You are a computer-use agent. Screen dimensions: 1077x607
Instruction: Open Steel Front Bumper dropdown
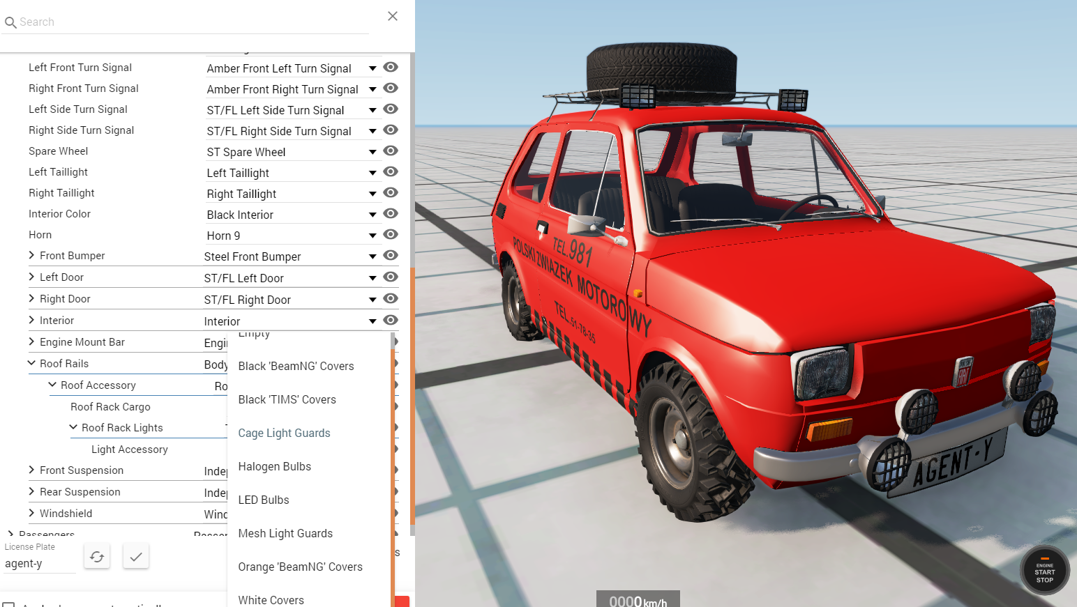291,256
